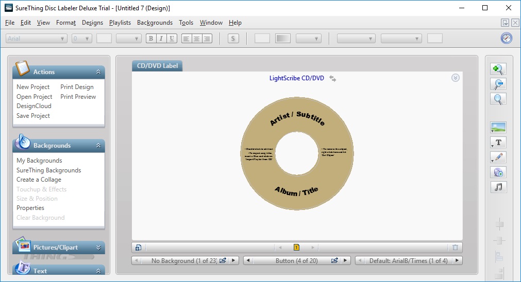Viewport: 521px width, 282px height.
Task: Collapse the Backgrounds panel
Action: click(98, 145)
